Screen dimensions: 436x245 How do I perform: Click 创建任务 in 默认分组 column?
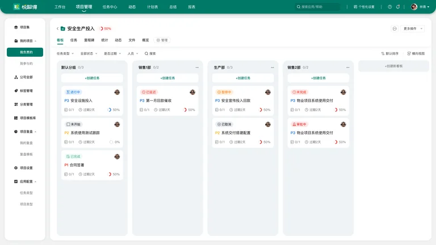[x=92, y=78]
